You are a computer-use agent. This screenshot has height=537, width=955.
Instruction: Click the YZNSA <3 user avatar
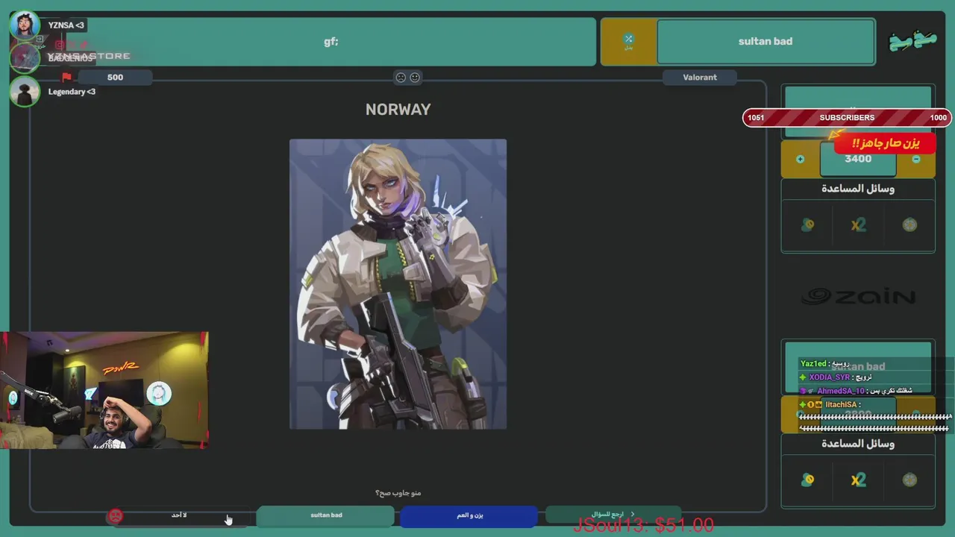tap(25, 25)
